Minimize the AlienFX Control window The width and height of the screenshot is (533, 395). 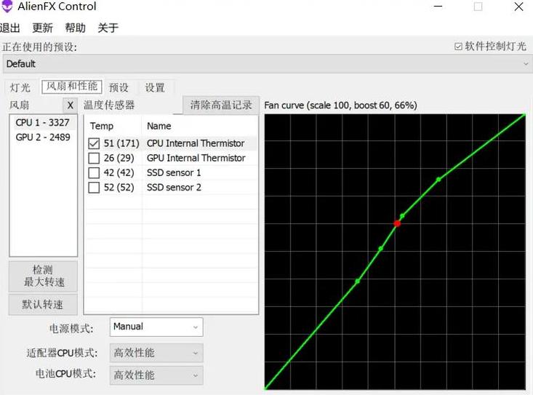(x=438, y=7)
